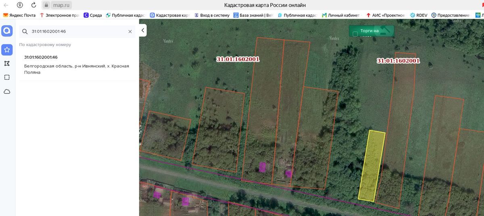Image resolution: width=484 pixels, height=216 pixels.
Task: Reload the page with refresh icon
Action: [34, 5]
